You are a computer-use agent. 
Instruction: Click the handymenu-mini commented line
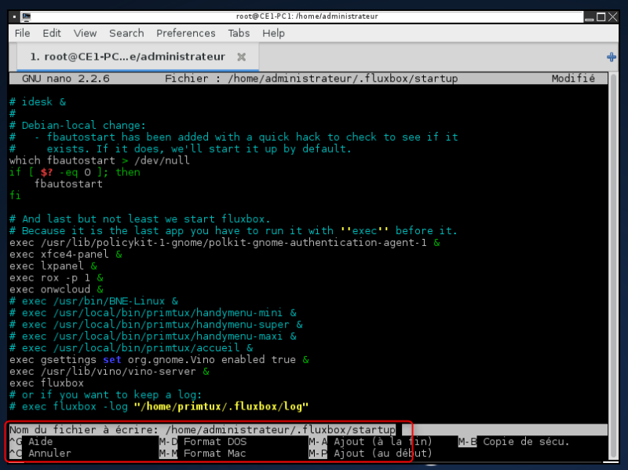click(x=153, y=313)
